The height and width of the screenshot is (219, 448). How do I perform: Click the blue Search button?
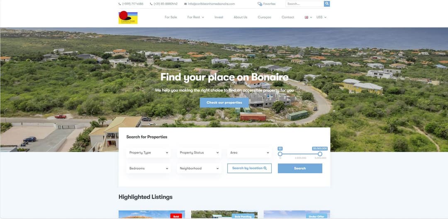pyautogui.click(x=300, y=168)
